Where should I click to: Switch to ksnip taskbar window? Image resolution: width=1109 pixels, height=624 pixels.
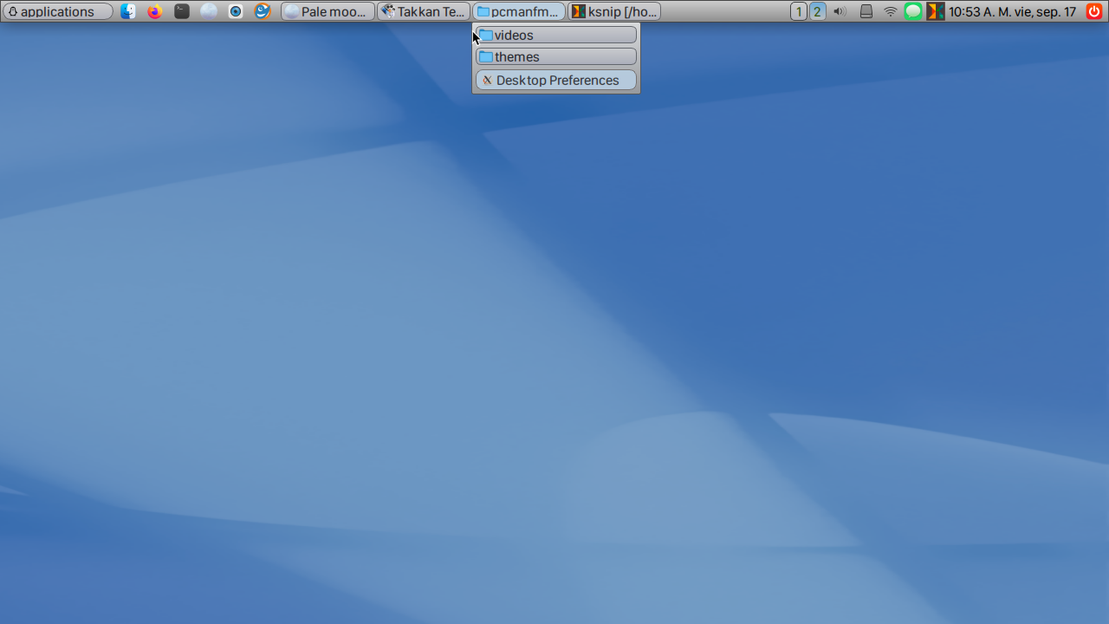pos(614,11)
